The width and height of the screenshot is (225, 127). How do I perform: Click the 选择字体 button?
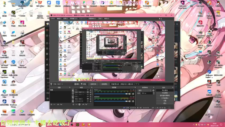click(x=93, y=84)
